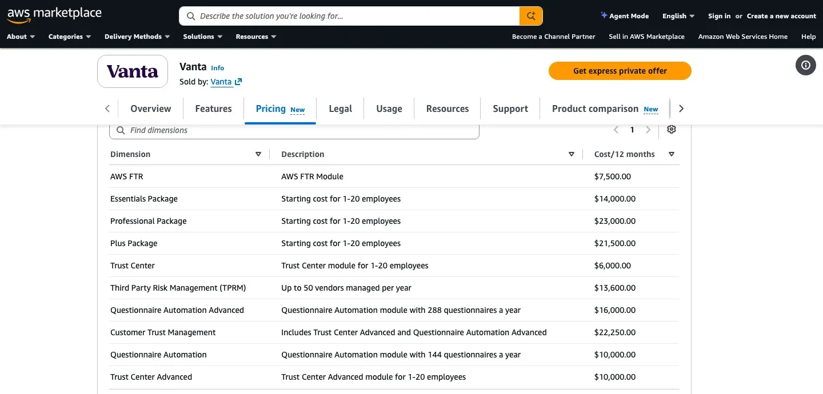Click the $22,250.00 cost value
This screenshot has height=394, width=823.
pos(615,332)
